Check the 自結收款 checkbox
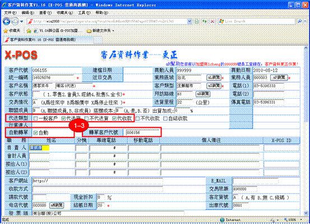Screen dimensions: 310x224 point(165,118)
